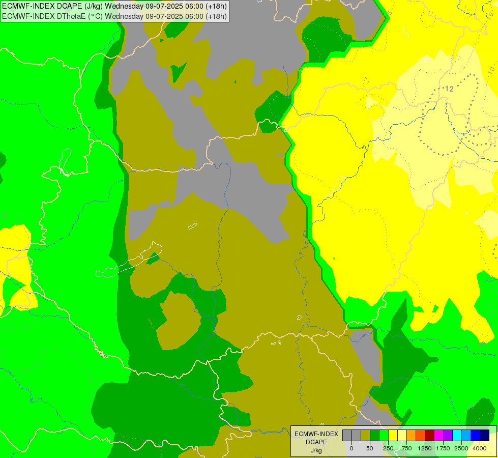
Task: Select the navy legend swatch
Action: [485, 436]
